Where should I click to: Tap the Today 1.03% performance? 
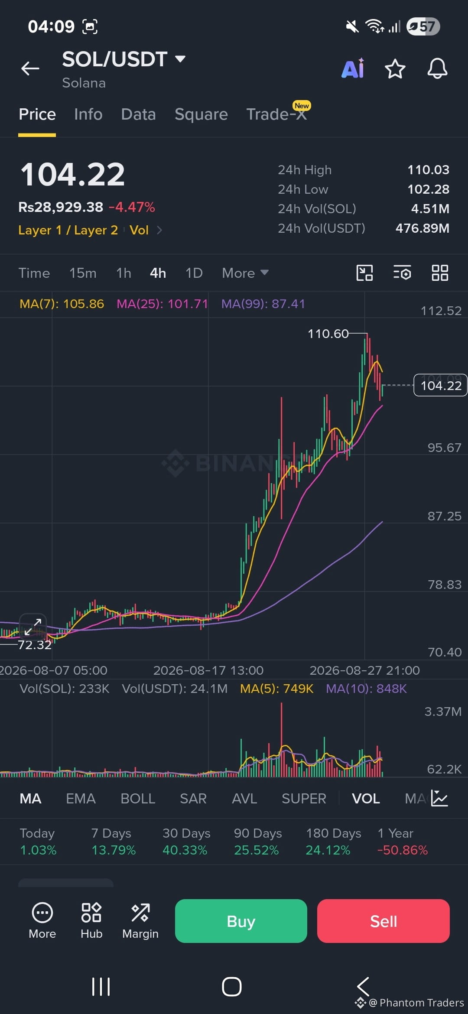38,842
